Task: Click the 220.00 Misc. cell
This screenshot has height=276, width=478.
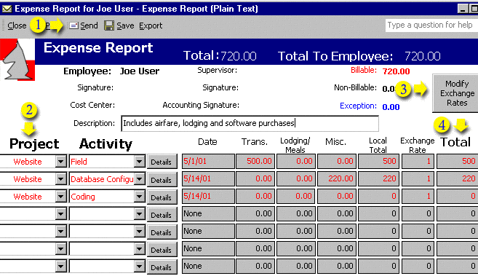Action: click(x=337, y=178)
